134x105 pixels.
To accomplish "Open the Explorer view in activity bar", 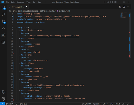I will coord(3,8).
